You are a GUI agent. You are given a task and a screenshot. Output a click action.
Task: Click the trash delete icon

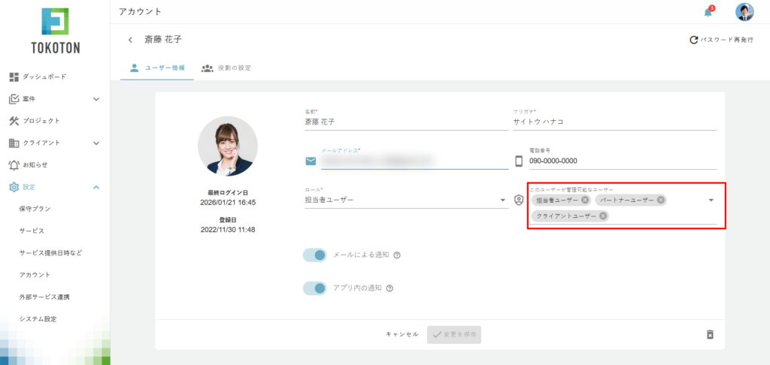709,334
